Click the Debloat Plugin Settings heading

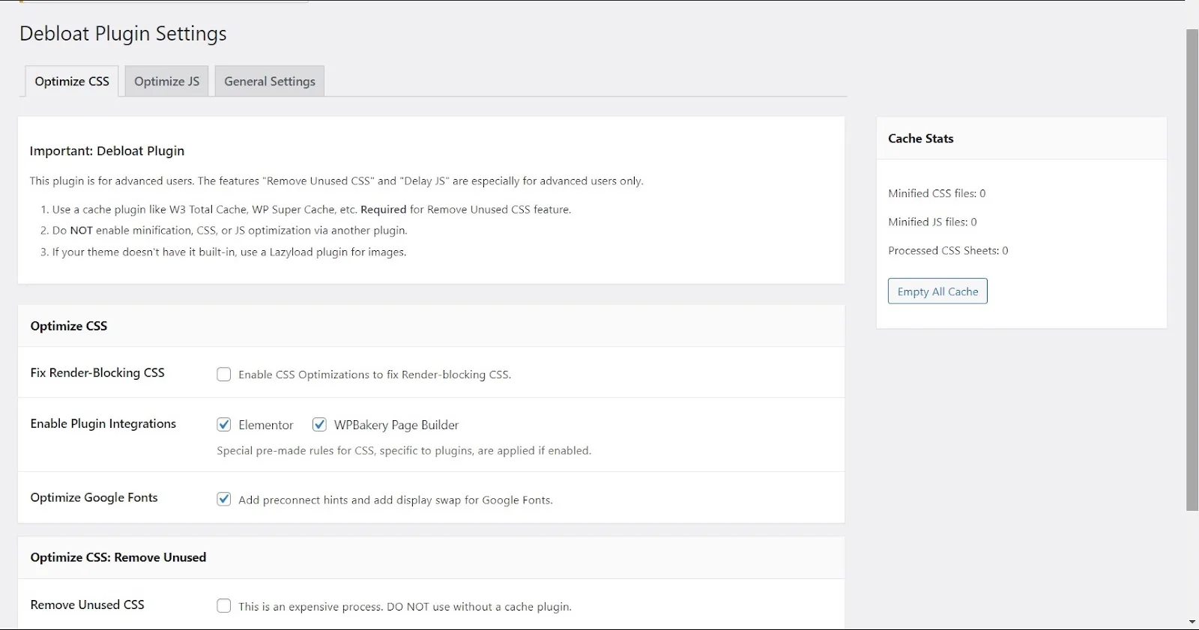click(123, 34)
